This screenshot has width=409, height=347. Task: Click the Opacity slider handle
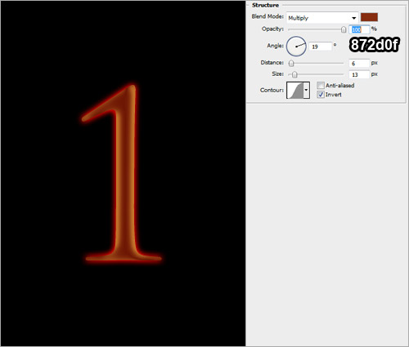pyautogui.click(x=344, y=29)
